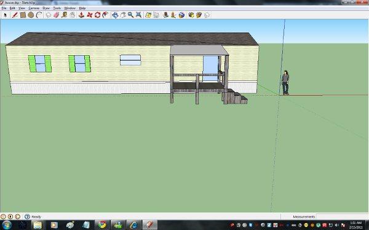Open the Instructor help question-mark icon
The height and width of the screenshot is (230, 369).
point(27,217)
